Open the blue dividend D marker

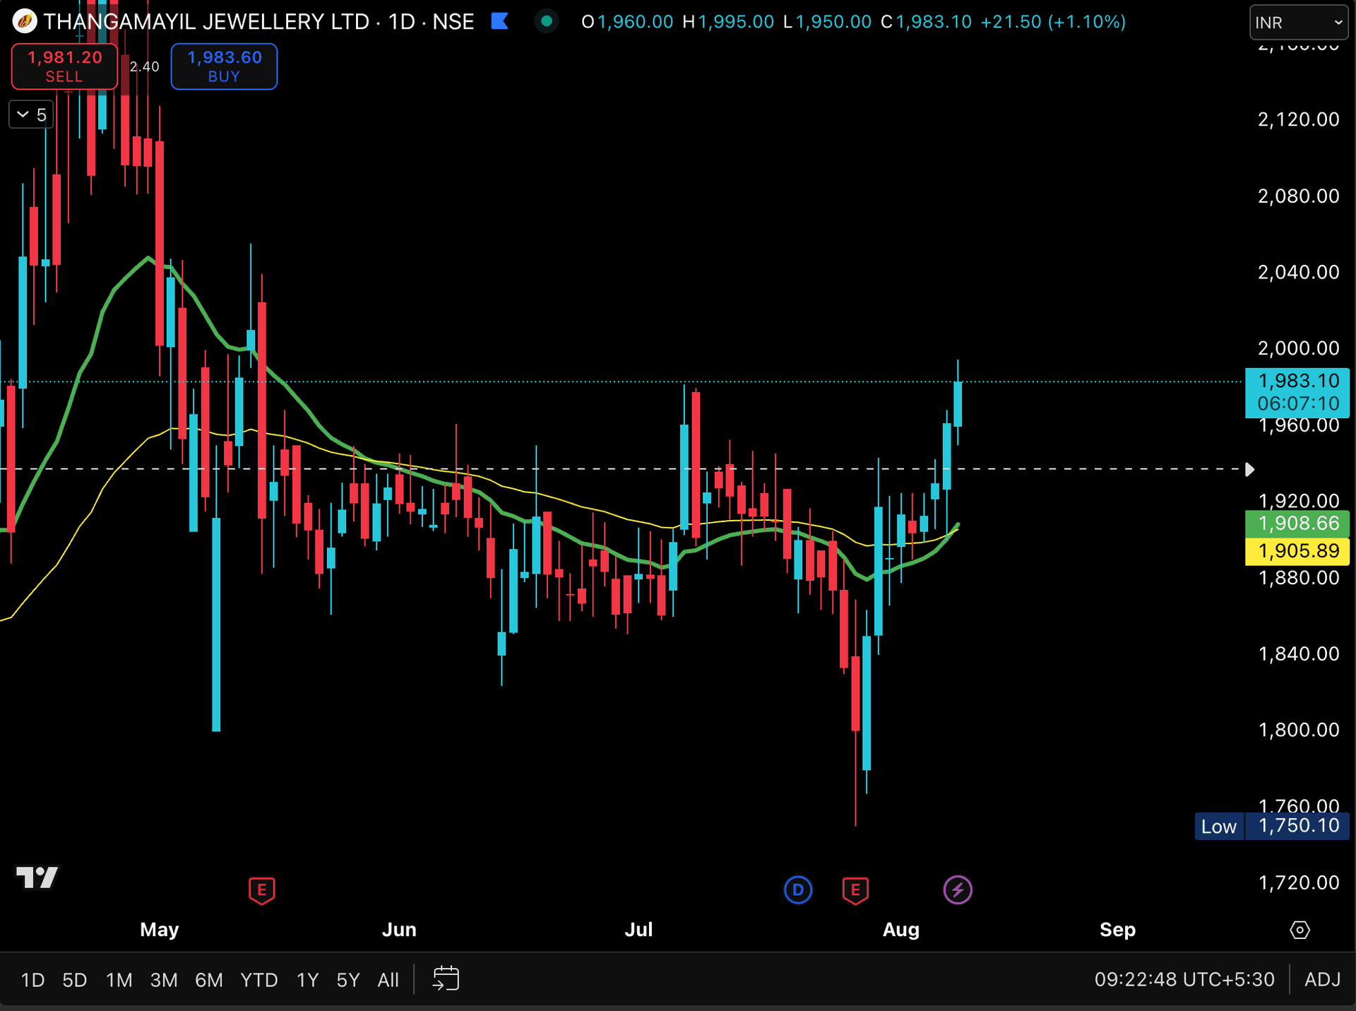tap(798, 890)
